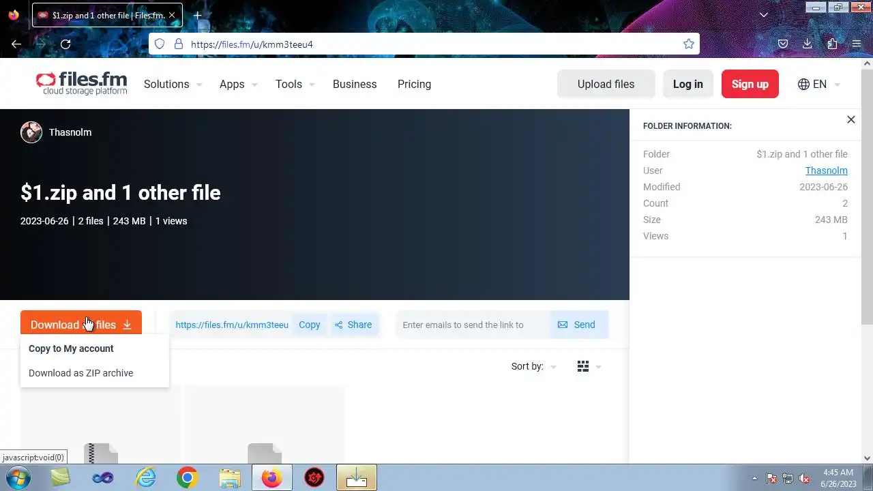Expand the Apps menu
873x491 pixels.
(x=238, y=84)
